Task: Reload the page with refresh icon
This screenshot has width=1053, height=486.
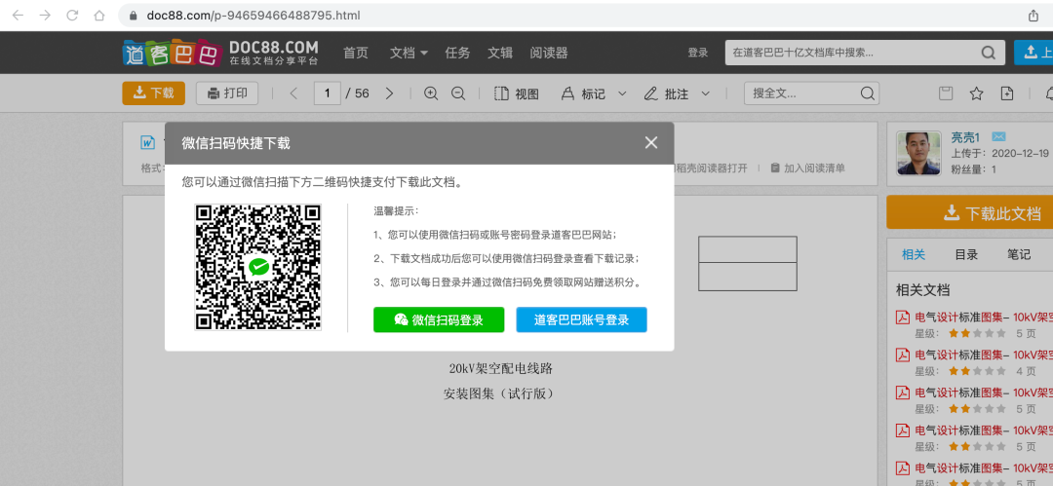Action: pos(72,16)
